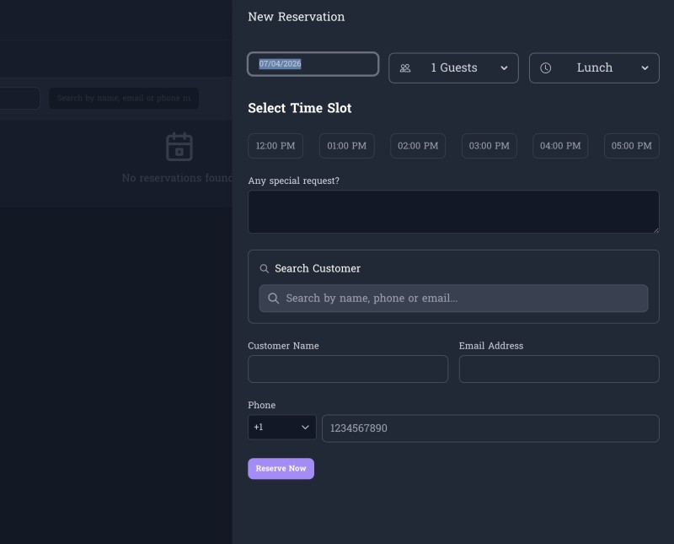Image resolution: width=674 pixels, height=544 pixels.
Task: Expand the 1 Guests dropdown chevron
Action: coord(504,68)
